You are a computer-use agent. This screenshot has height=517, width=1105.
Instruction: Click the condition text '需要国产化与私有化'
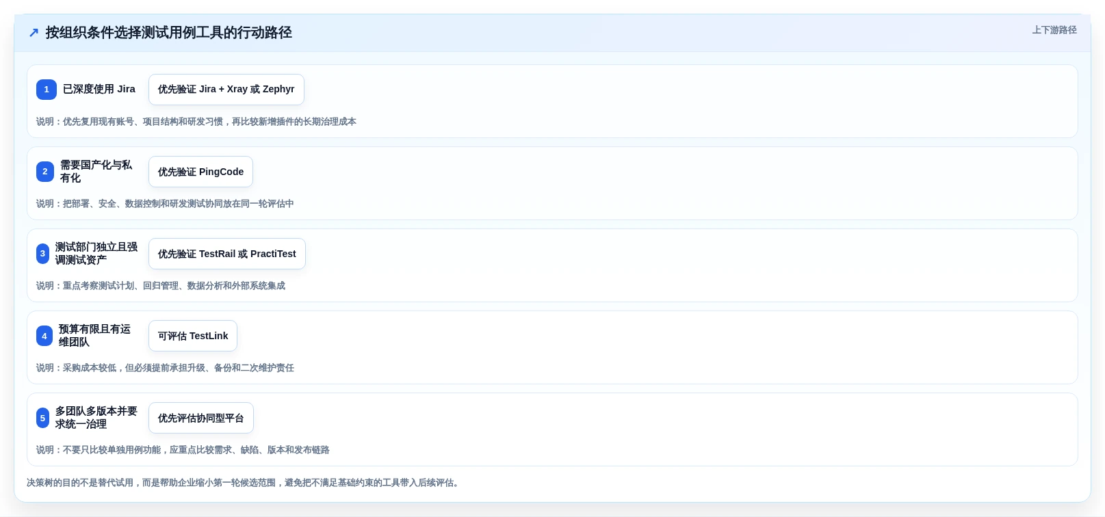96,172
